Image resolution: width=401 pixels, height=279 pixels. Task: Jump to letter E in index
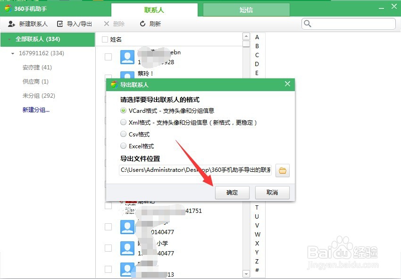[x=257, y=73]
